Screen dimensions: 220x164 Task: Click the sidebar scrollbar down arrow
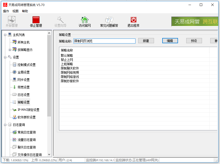click(49, 154)
